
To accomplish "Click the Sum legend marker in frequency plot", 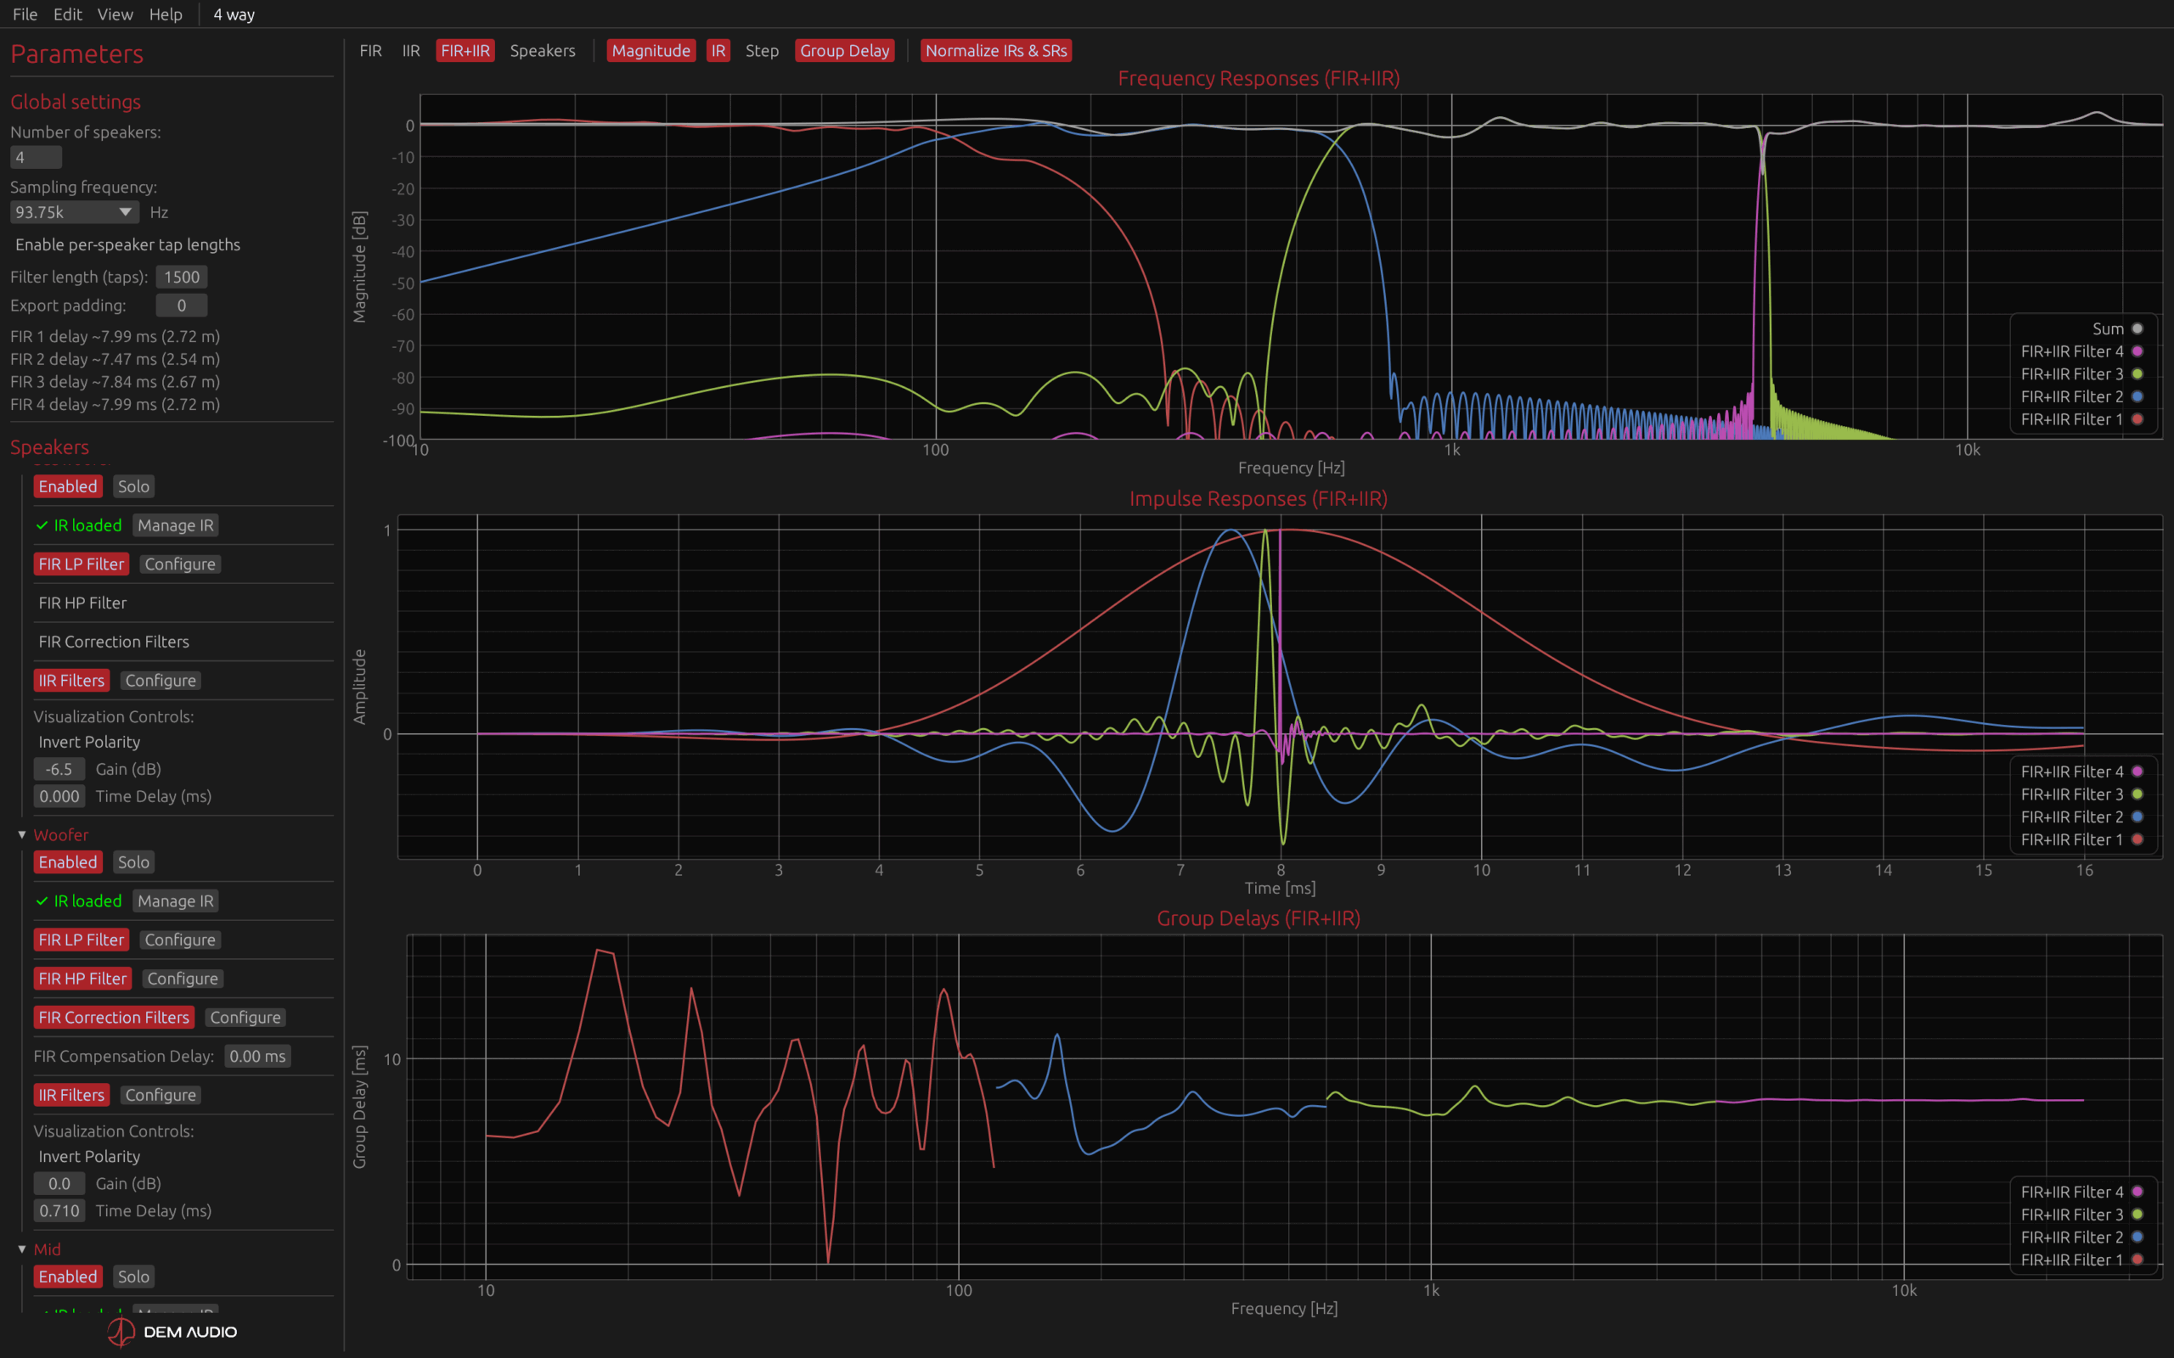I will click(2137, 328).
